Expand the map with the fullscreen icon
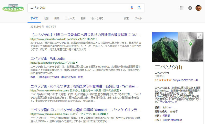Screen dimensions: 205x124 point(200,36)
